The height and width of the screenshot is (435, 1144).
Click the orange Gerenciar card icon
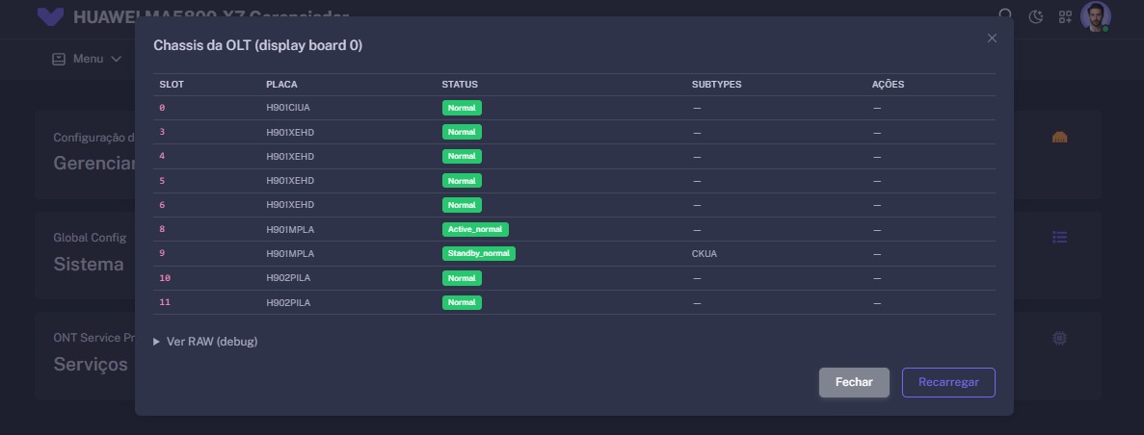(1060, 138)
